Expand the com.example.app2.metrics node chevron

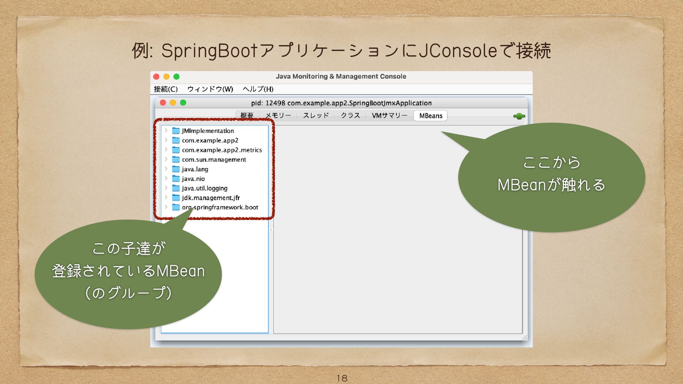coord(166,150)
